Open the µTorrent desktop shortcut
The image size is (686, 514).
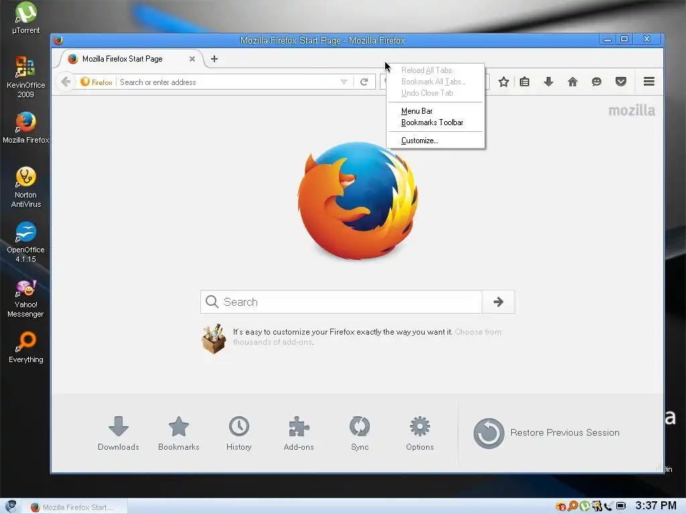pyautogui.click(x=26, y=18)
